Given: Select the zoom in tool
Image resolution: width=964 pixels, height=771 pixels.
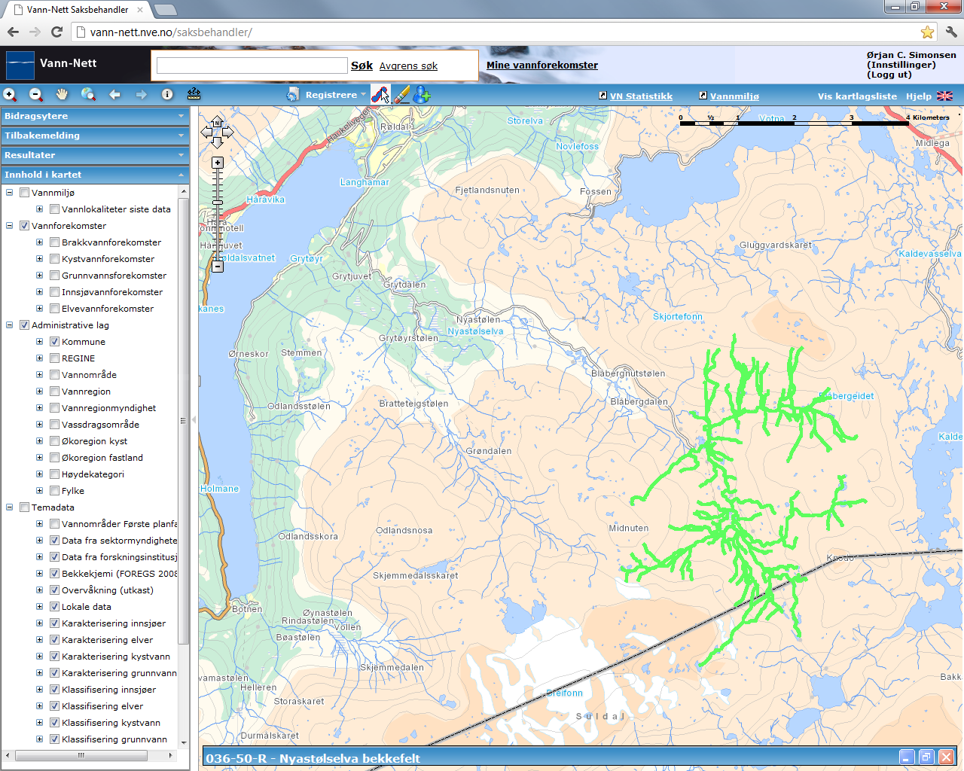Looking at the screenshot, I should [10, 94].
